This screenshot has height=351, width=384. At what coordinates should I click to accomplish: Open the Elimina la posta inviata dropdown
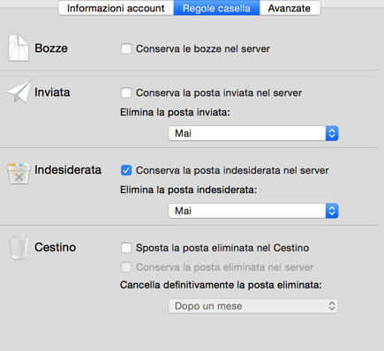(x=253, y=133)
